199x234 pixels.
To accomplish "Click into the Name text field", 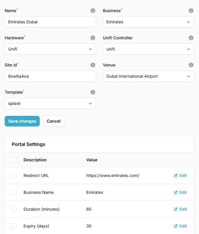I will pos(50,22).
